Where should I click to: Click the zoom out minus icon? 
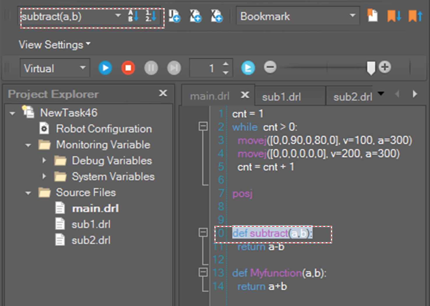click(270, 67)
